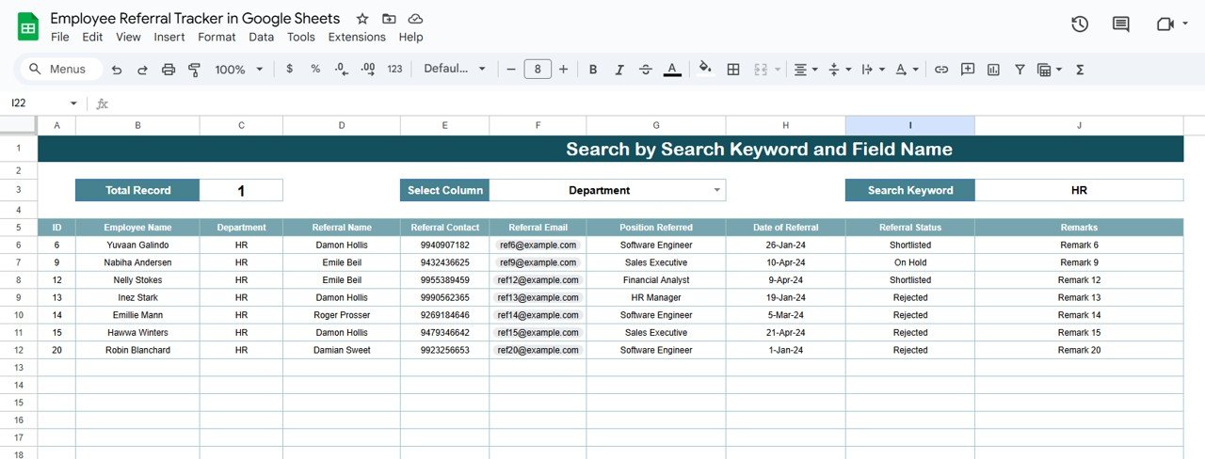1205x459 pixels.
Task: Open the borders tool
Action: click(x=733, y=70)
